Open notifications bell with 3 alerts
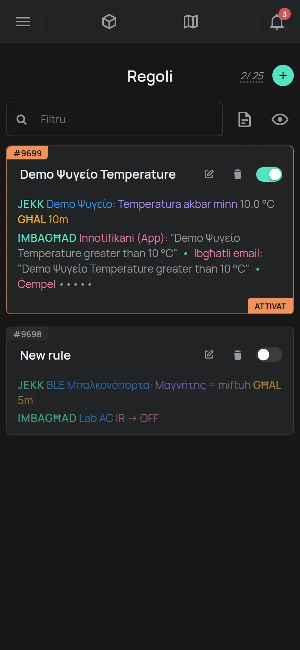 click(278, 21)
